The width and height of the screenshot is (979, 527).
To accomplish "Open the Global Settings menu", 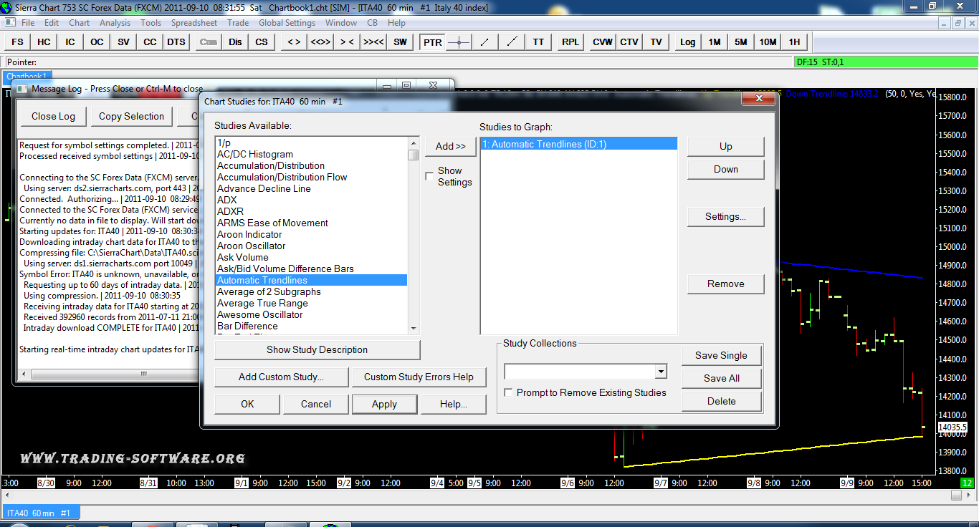I will coord(287,23).
